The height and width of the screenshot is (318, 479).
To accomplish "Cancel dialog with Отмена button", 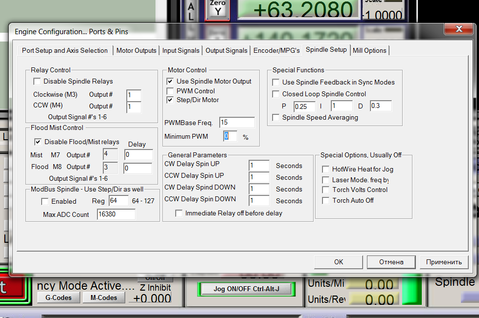I will [391, 262].
